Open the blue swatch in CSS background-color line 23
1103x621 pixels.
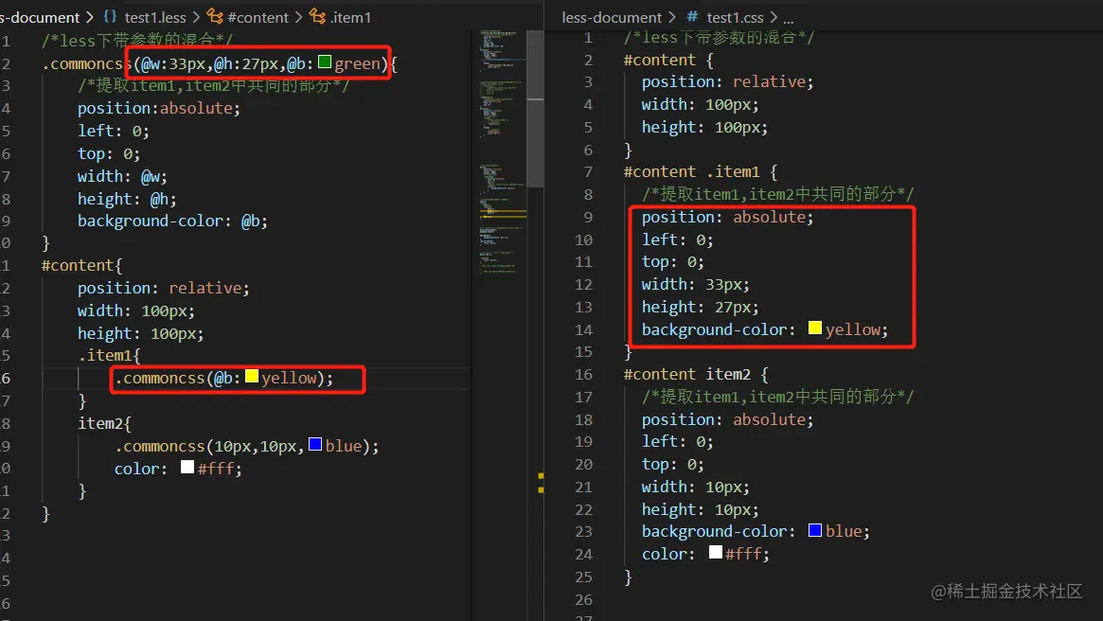(x=814, y=529)
